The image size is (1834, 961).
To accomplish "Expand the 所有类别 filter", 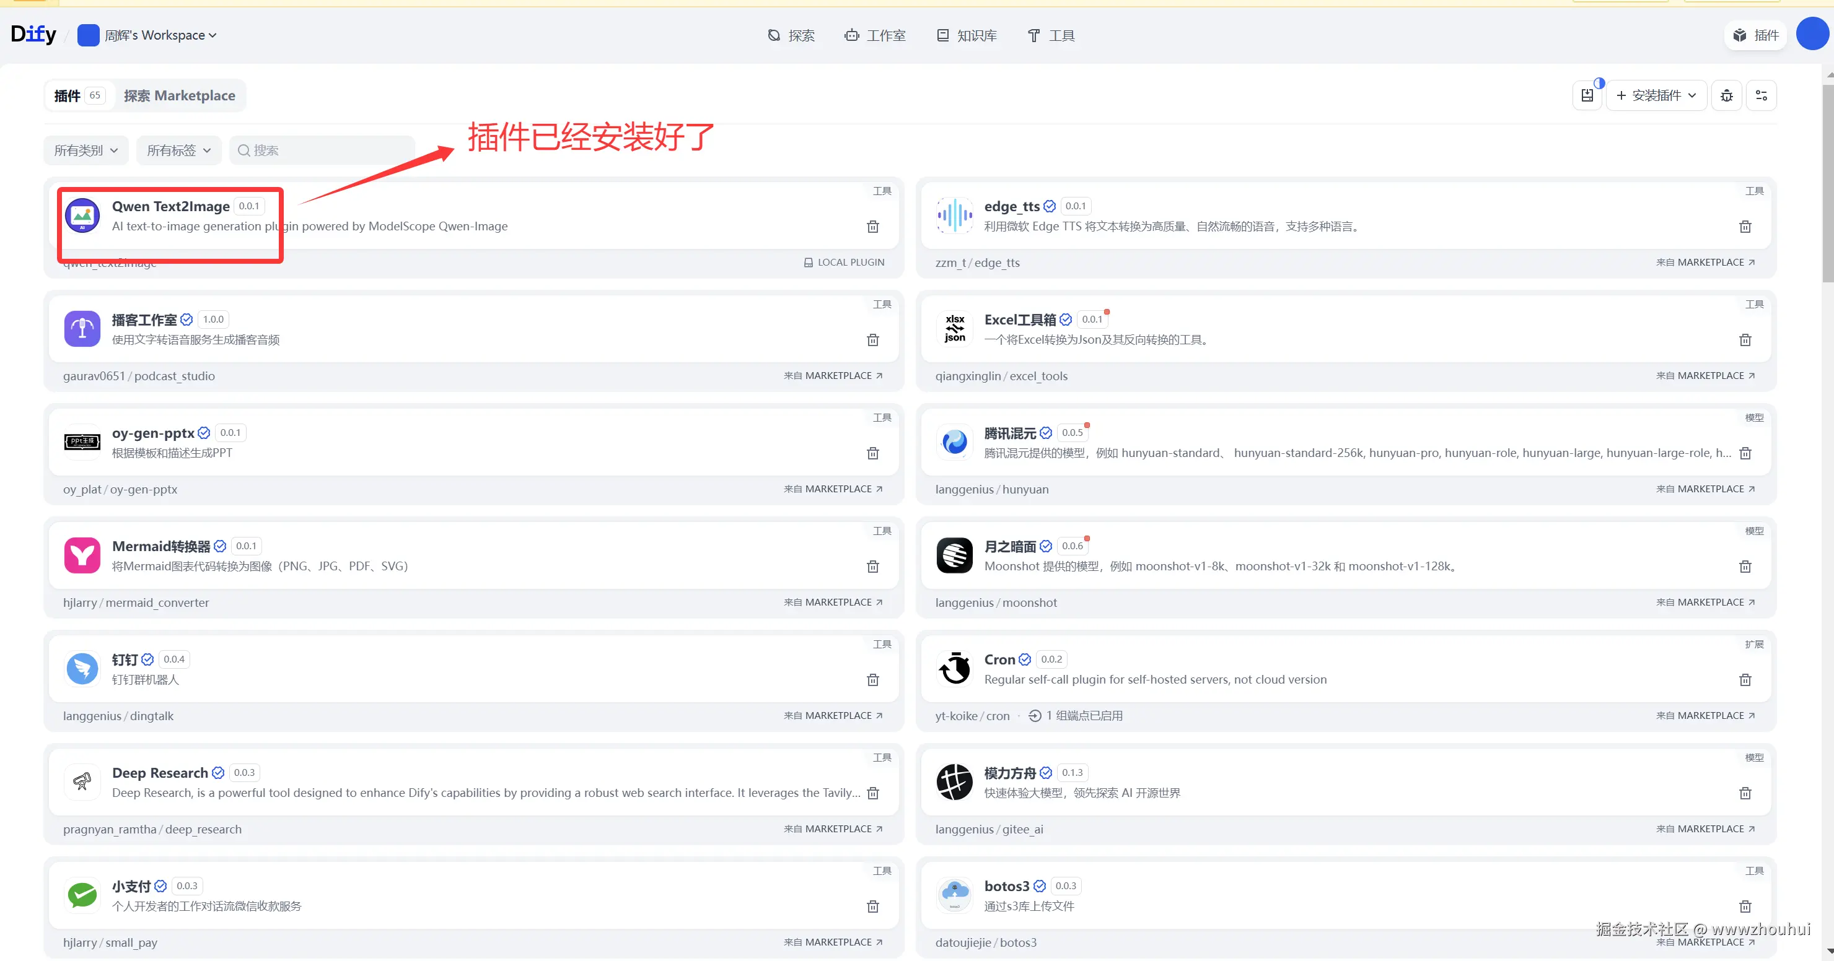I will pyautogui.click(x=86, y=150).
